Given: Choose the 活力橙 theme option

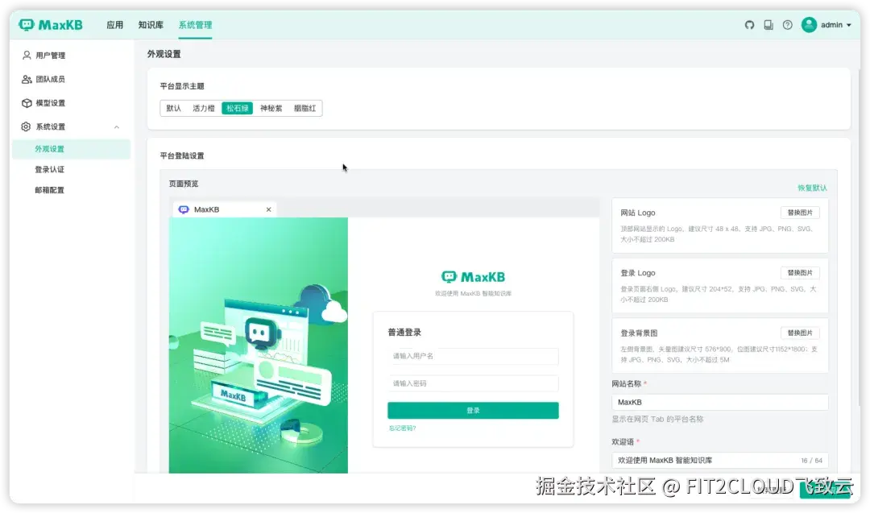Looking at the screenshot, I should [204, 108].
